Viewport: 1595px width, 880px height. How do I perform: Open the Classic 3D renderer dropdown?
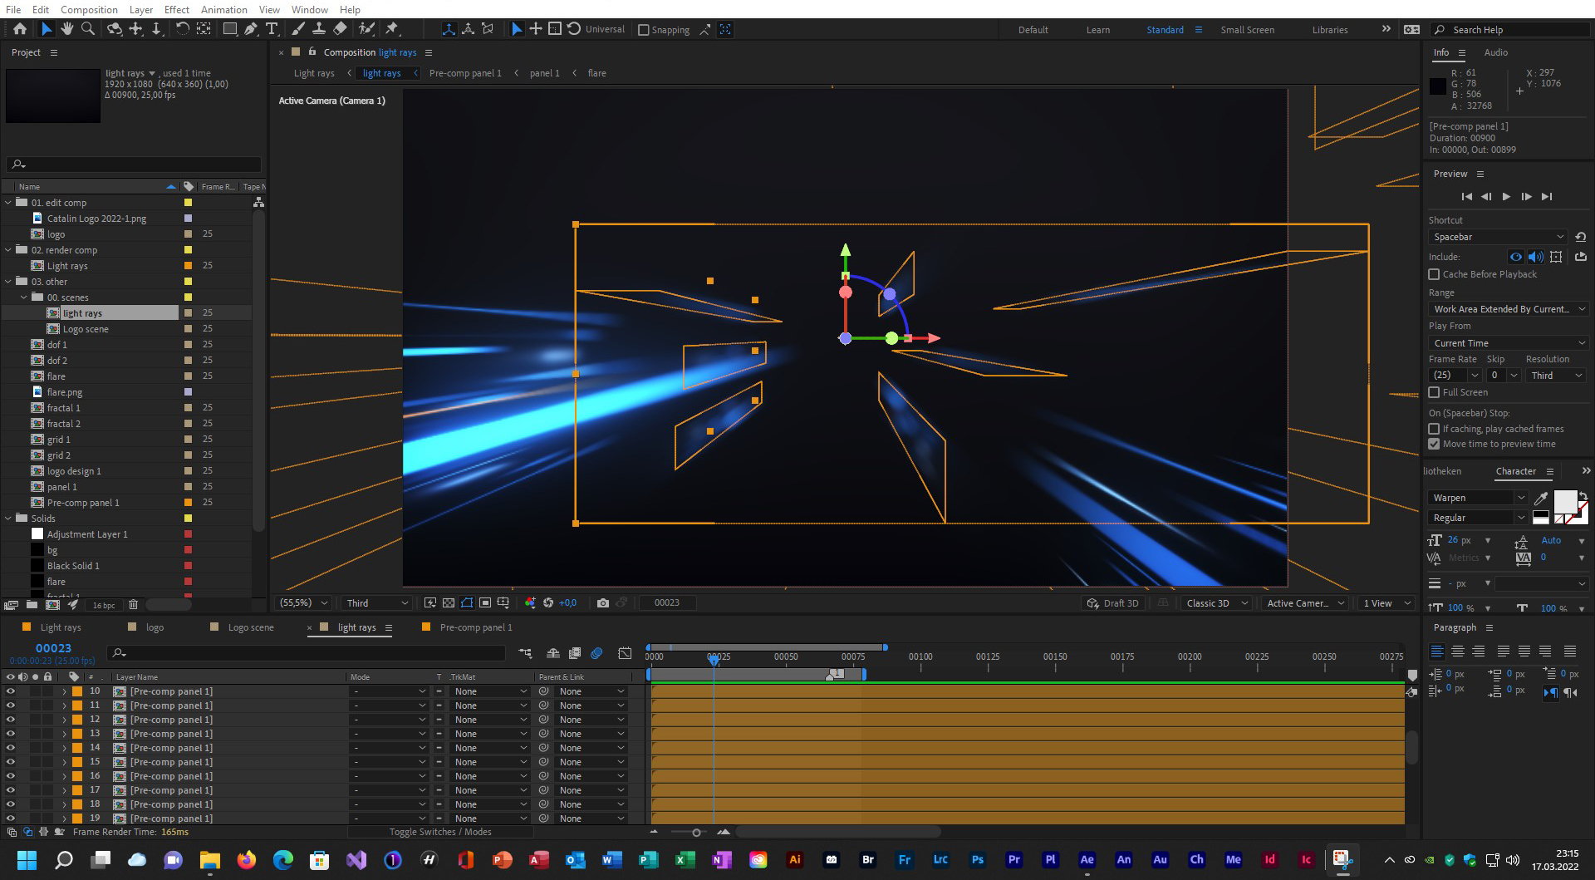[x=1217, y=603]
